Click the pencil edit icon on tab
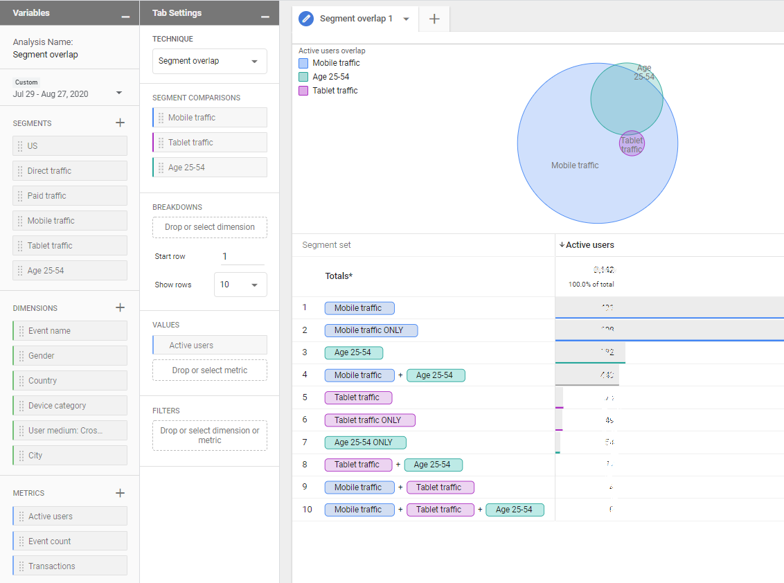 click(x=306, y=19)
